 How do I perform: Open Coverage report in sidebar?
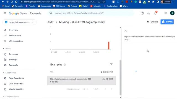(13, 54)
